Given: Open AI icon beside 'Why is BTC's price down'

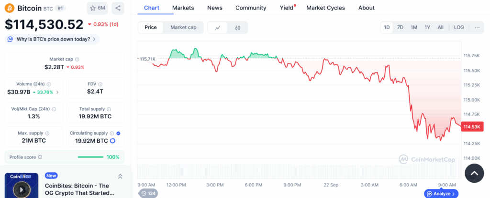Looking at the screenshot, I should pos(11,39).
